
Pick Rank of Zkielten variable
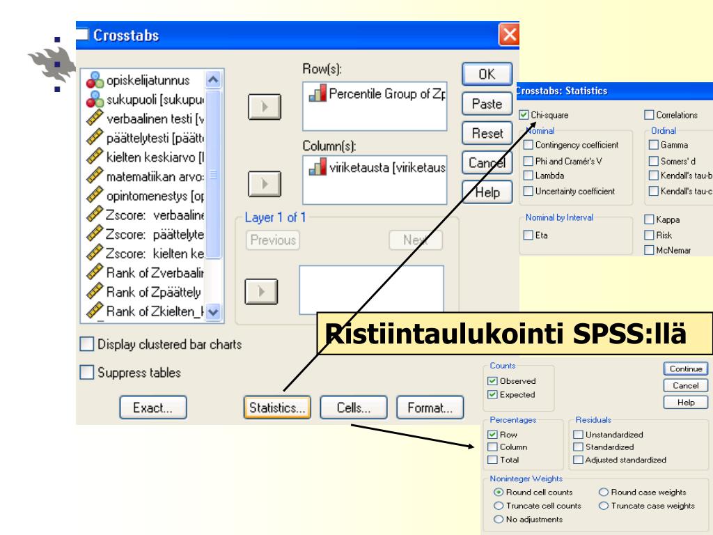click(x=143, y=311)
